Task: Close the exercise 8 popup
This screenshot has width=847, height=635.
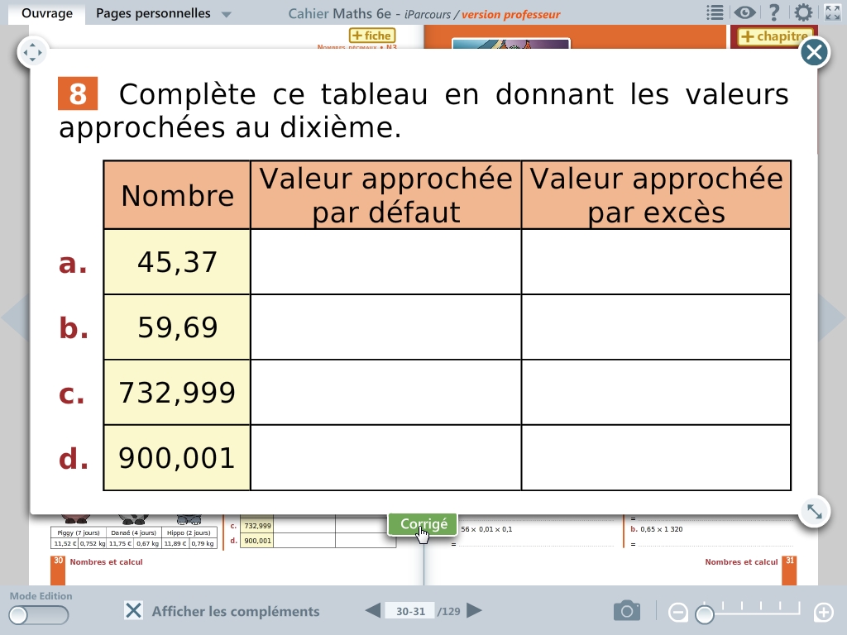Action: pos(814,52)
